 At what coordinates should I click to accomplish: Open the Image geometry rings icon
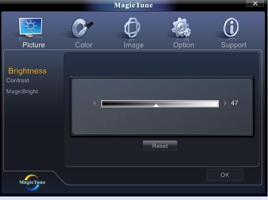pyautogui.click(x=132, y=28)
